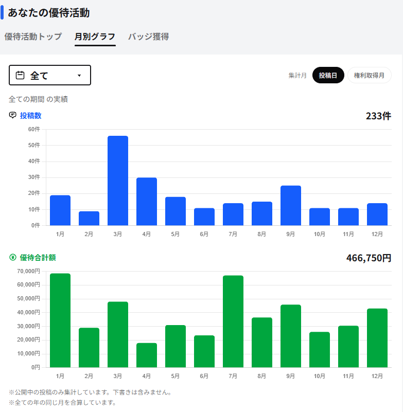Viewport: 403px width, 412px height.
Task: Click the 優待合計額 heading label
Action: pos(38,258)
